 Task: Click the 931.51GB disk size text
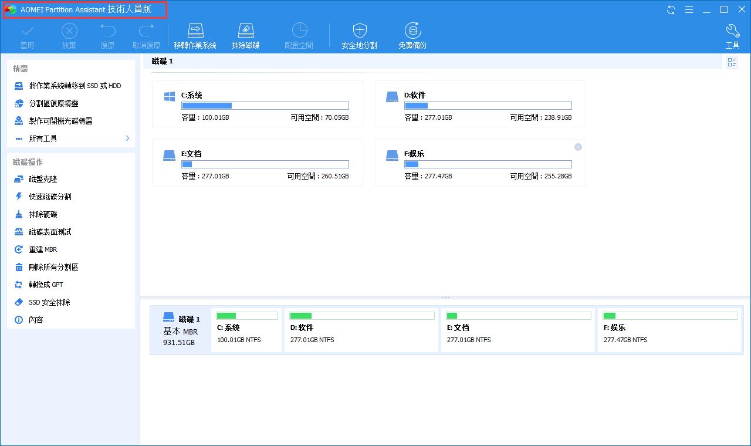[x=179, y=342]
